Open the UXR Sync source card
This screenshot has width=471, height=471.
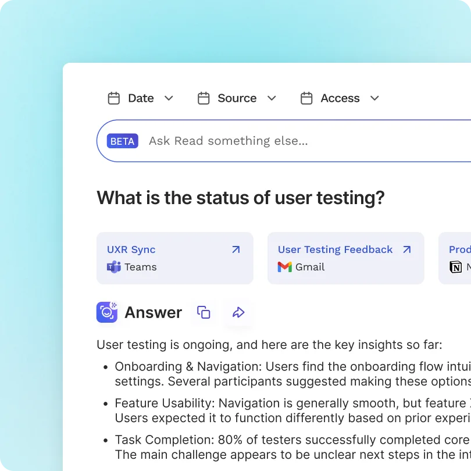[175, 258]
